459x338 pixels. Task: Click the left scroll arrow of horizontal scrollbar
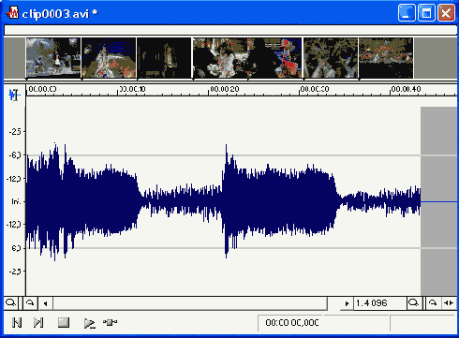click(x=46, y=303)
